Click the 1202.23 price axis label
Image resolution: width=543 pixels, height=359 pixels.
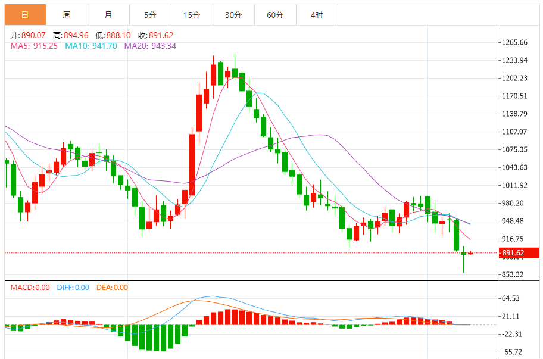click(514, 78)
